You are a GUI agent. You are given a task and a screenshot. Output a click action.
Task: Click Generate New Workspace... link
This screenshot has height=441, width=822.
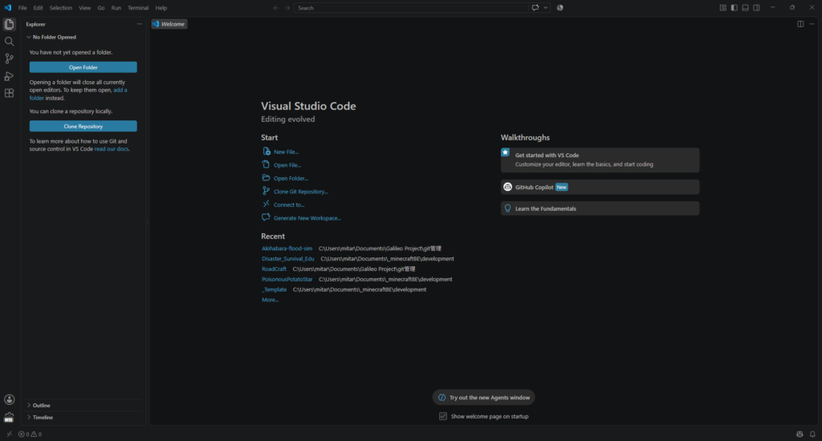pos(307,218)
